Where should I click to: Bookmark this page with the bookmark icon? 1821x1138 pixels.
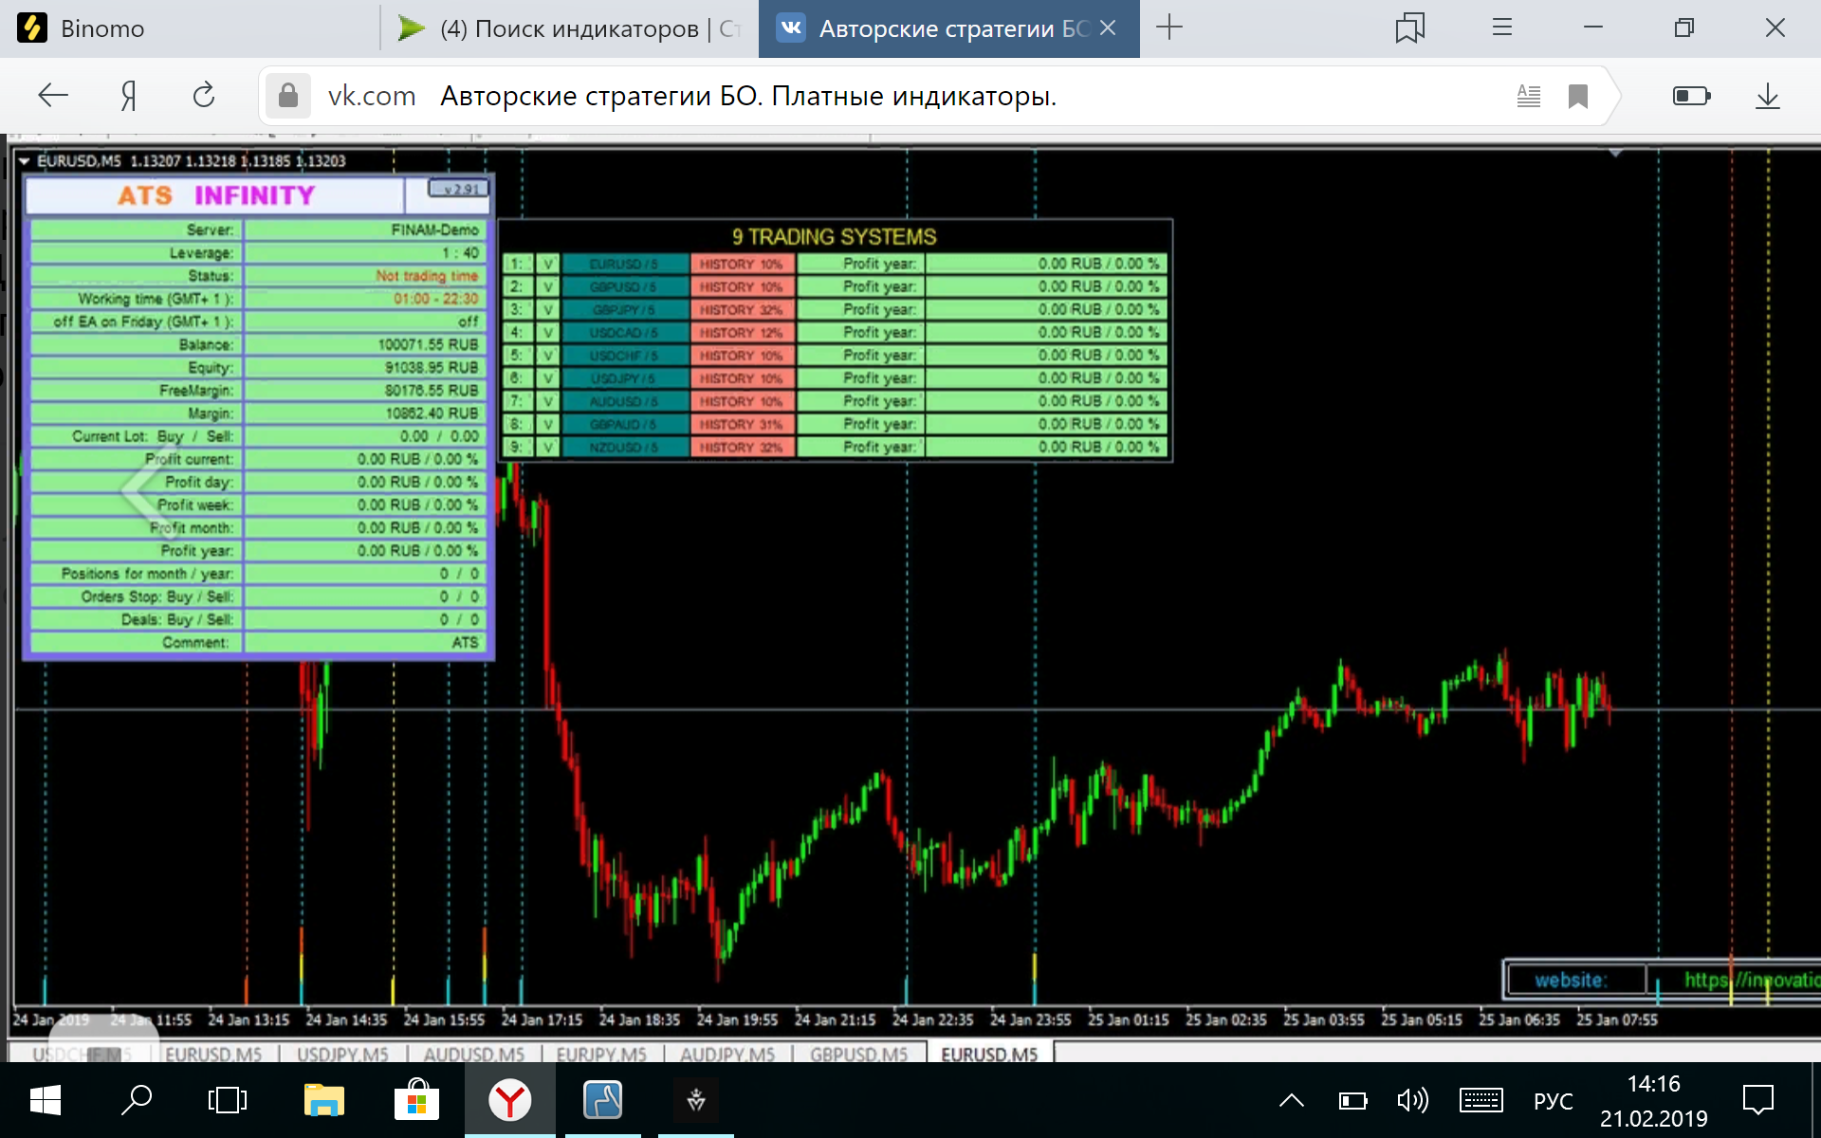click(x=1578, y=96)
